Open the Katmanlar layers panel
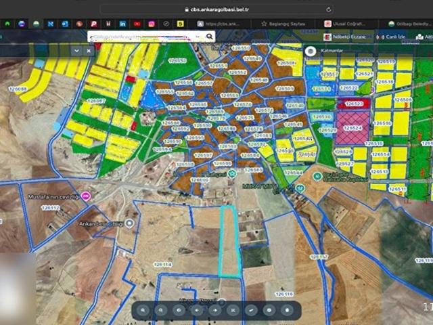Viewport: 433px width, 325px height. coord(333,51)
